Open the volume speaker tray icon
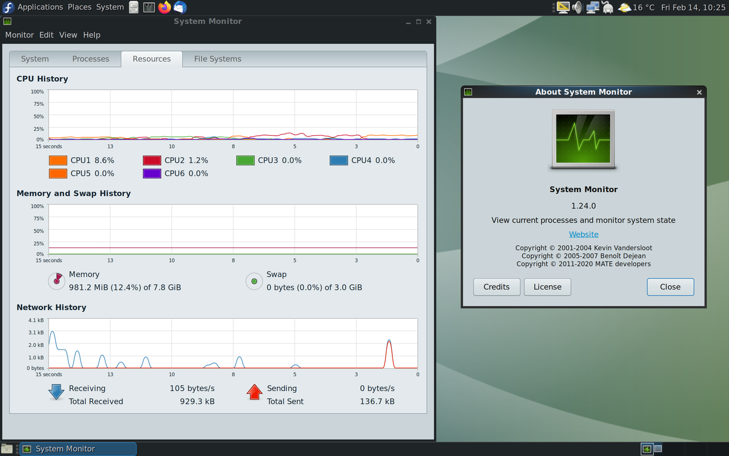This screenshot has width=729, height=456. 578,7
